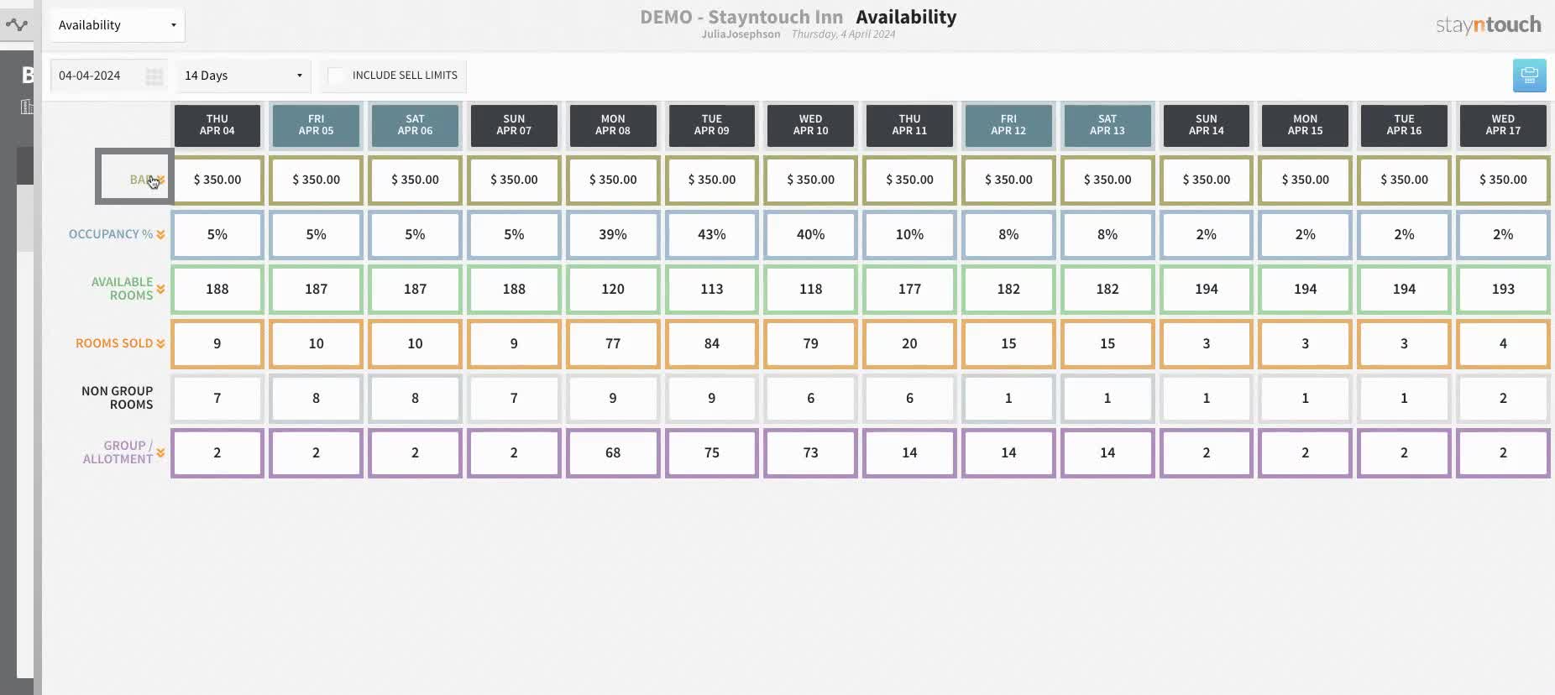Open the calendar date picker icon
The width and height of the screenshot is (1555, 695).
tap(154, 76)
